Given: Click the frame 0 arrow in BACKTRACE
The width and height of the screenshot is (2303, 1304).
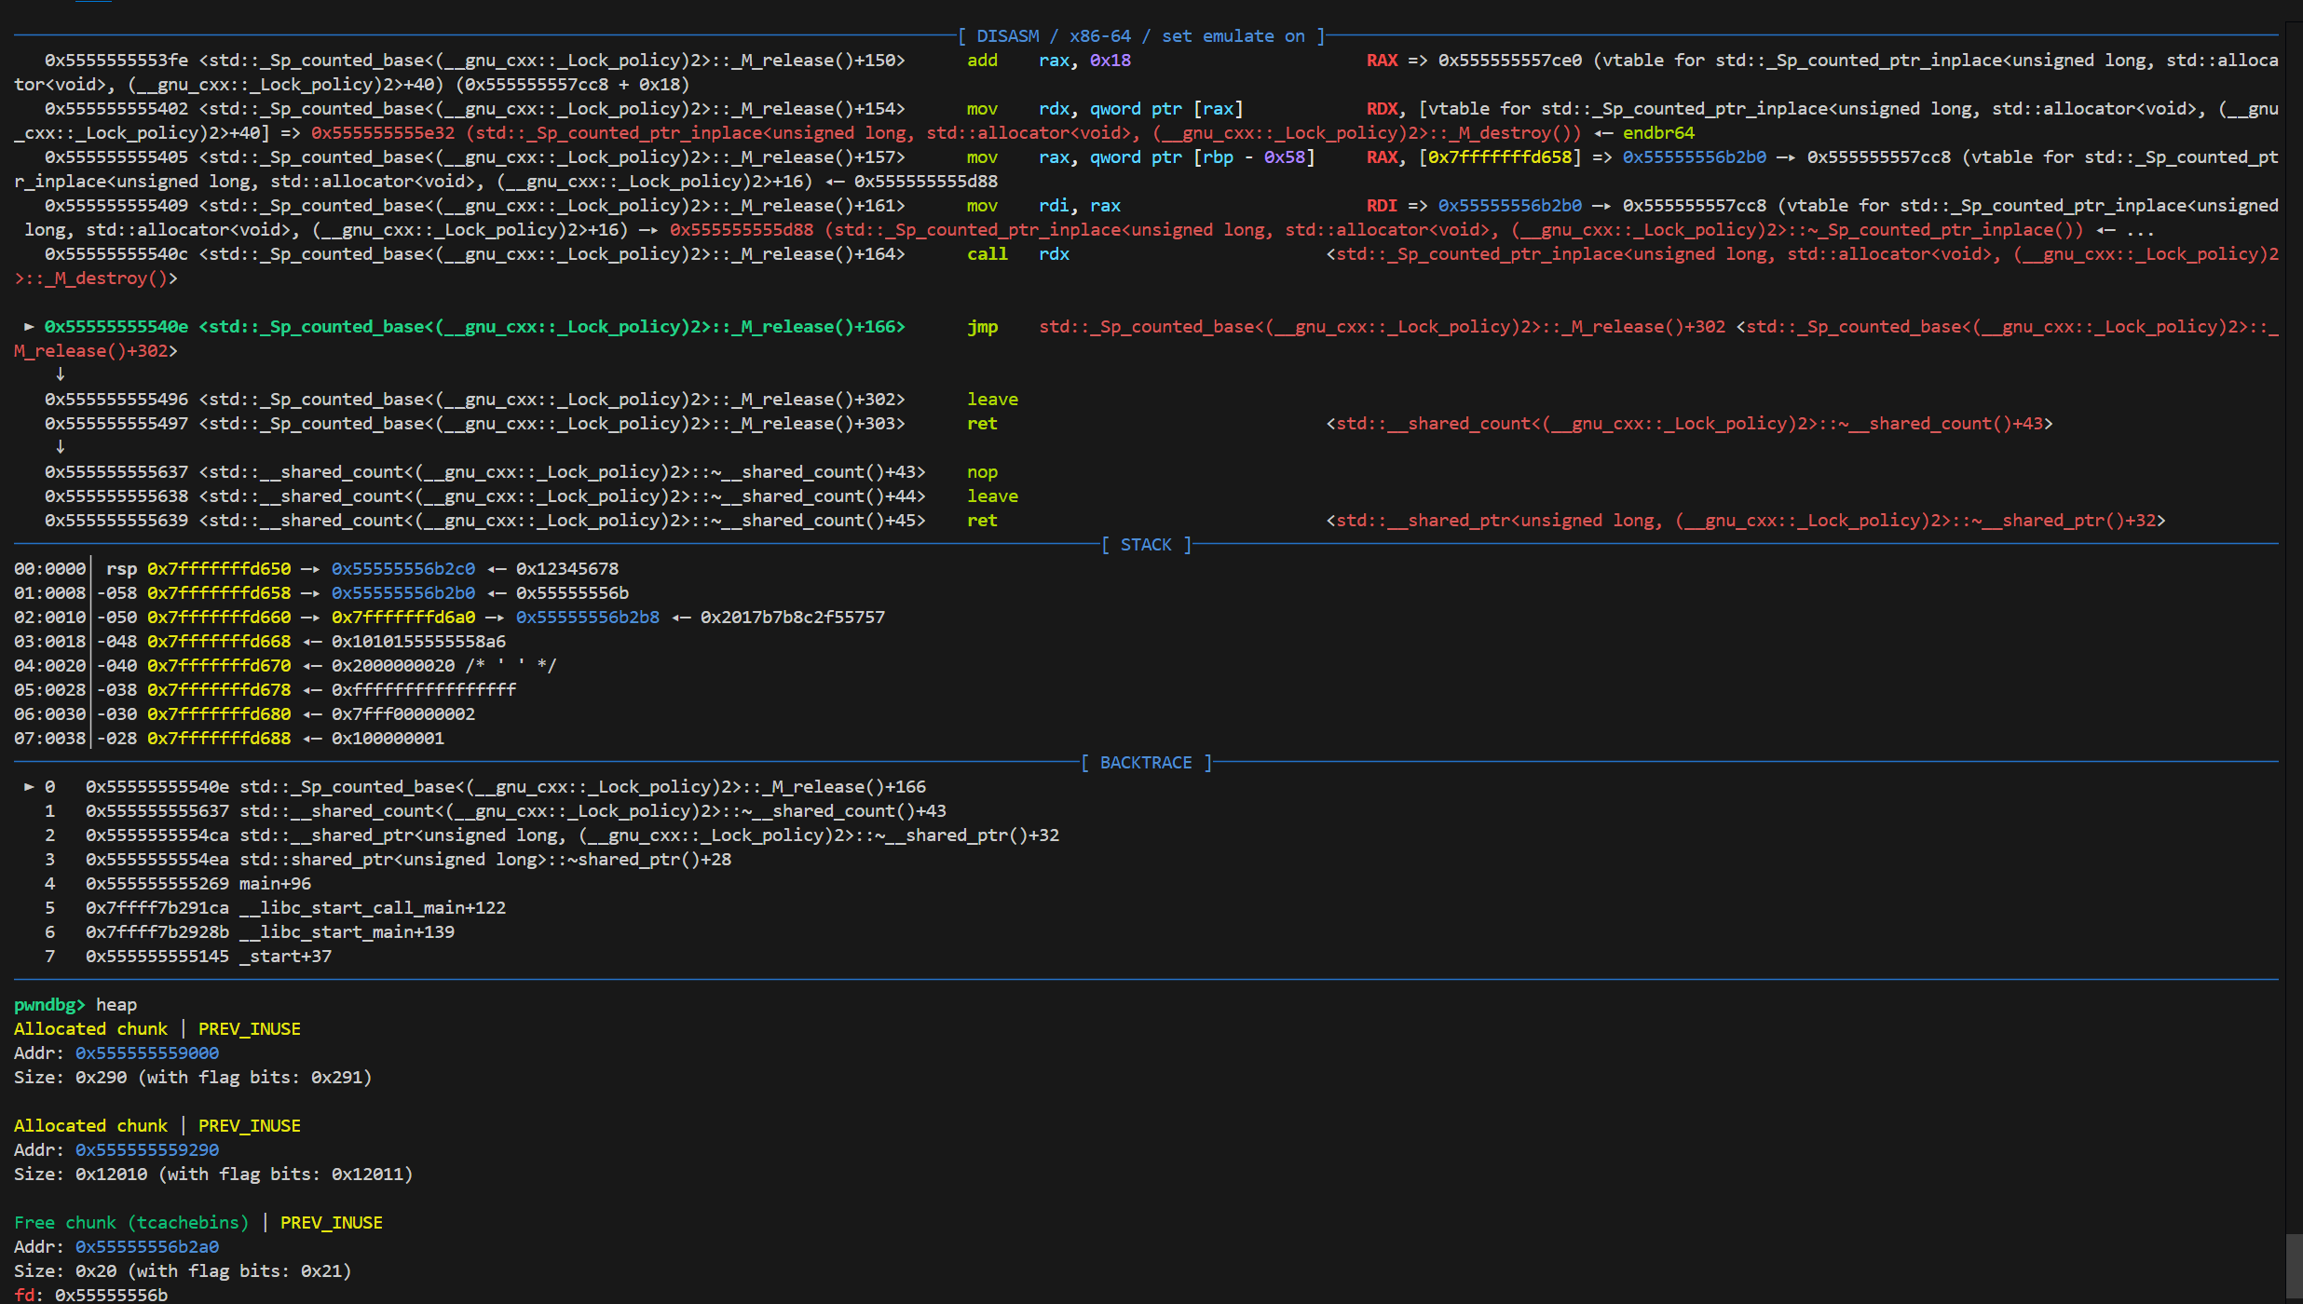Looking at the screenshot, I should [29, 787].
